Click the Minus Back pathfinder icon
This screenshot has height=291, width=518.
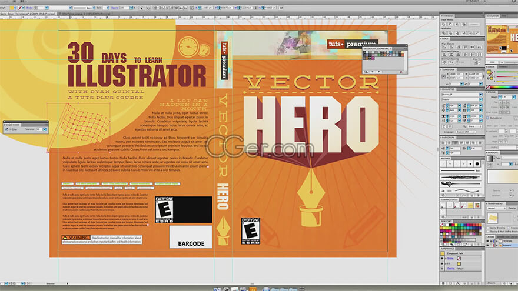point(477,33)
